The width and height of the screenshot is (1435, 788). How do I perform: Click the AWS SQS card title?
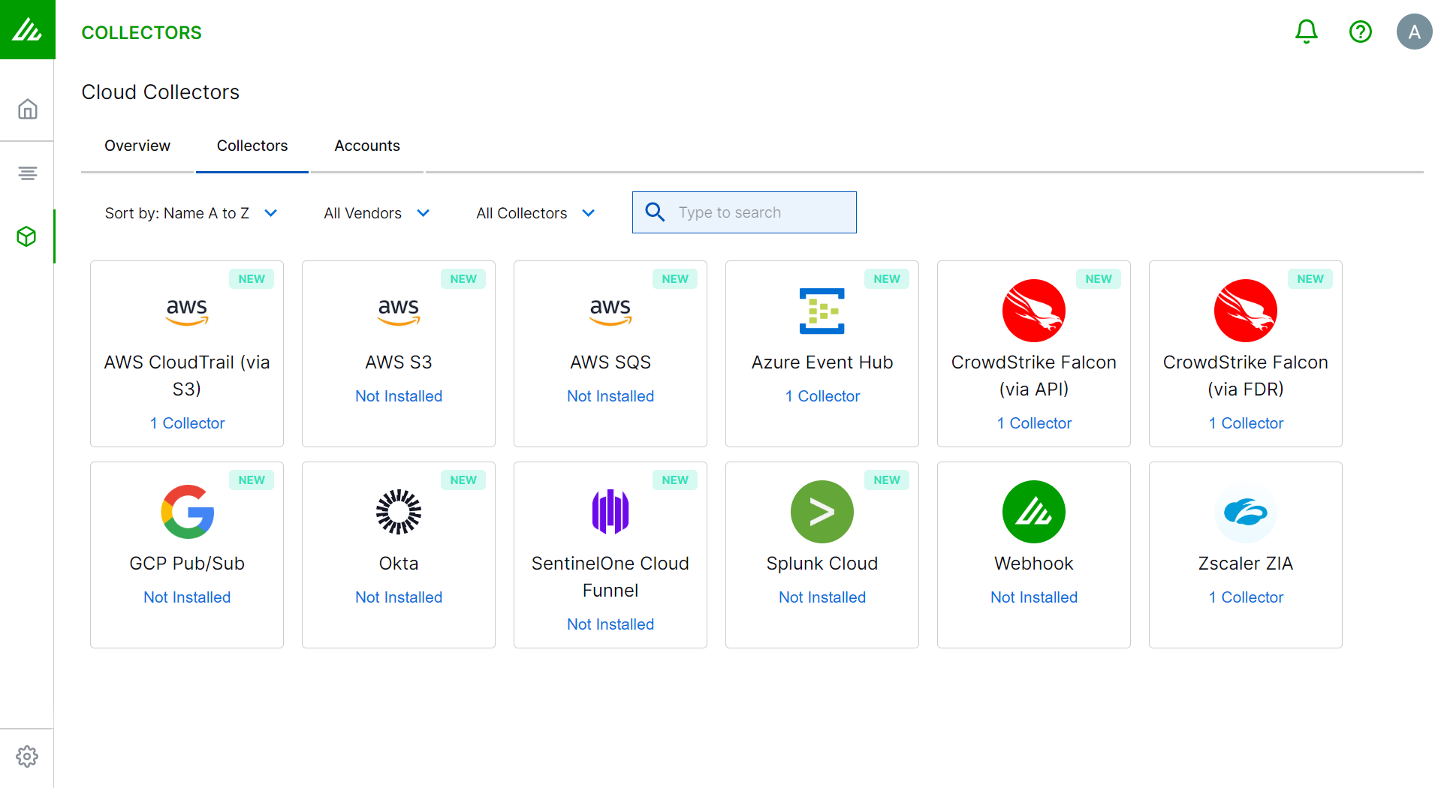click(610, 362)
